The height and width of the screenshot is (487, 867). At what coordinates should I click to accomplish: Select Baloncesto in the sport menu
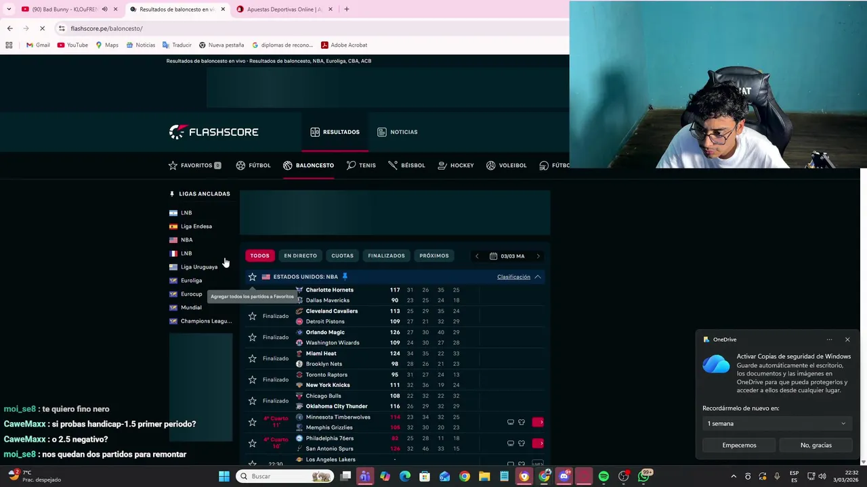click(x=308, y=165)
